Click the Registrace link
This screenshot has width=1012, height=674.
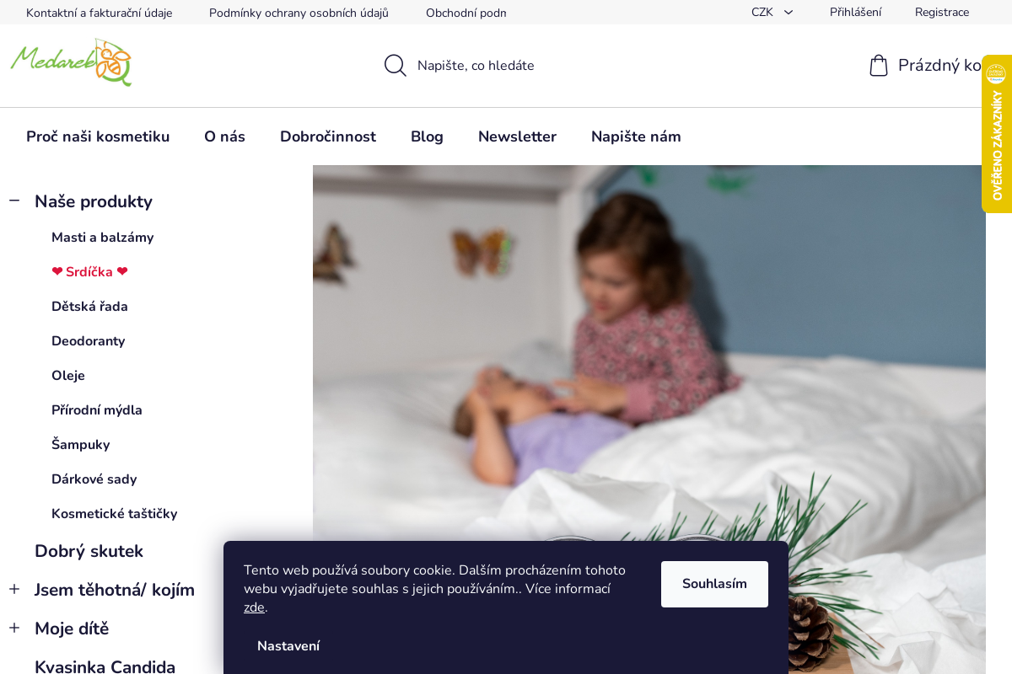pyautogui.click(x=942, y=13)
